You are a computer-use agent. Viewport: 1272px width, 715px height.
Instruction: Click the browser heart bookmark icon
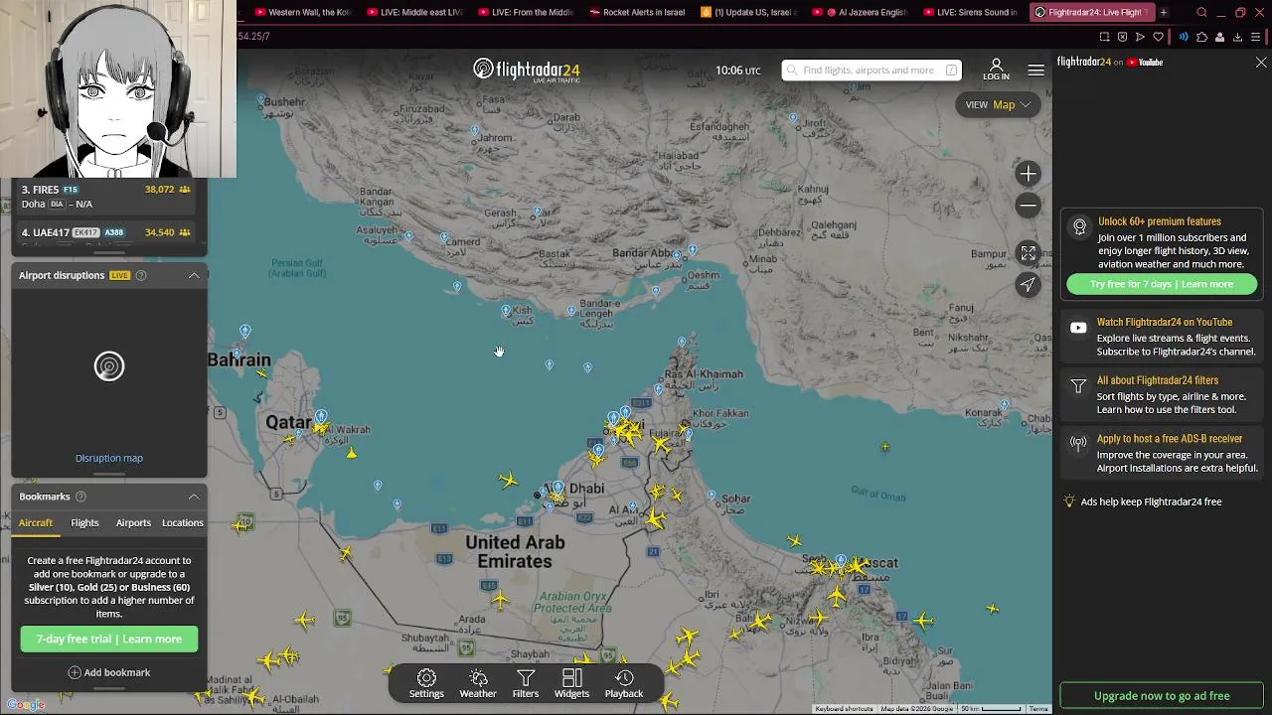click(x=1159, y=37)
